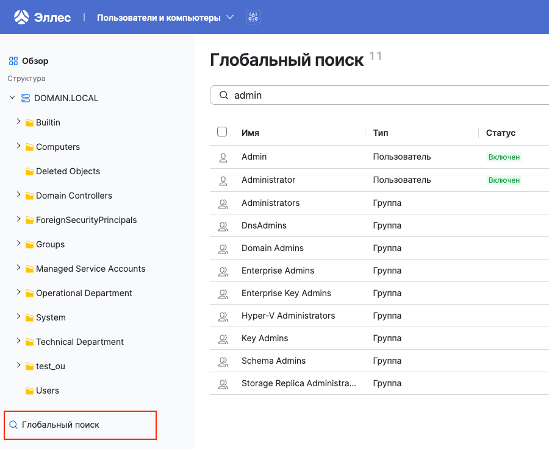Click the Technical Department folder icon
The height and width of the screenshot is (449, 549).
[29, 342]
